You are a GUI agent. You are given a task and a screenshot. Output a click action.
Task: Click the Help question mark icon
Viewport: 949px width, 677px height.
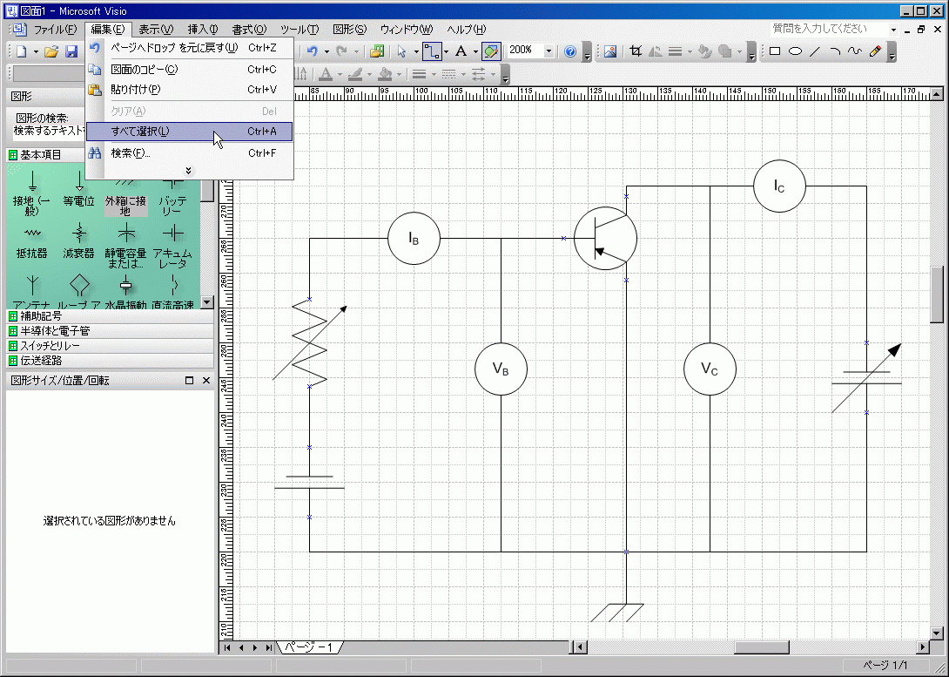point(570,51)
